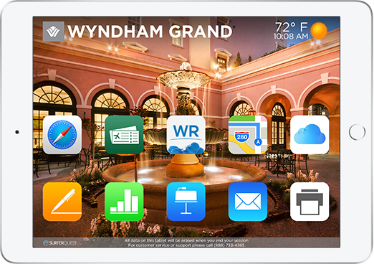Open the Maps app with 280 sign

pos(248,135)
